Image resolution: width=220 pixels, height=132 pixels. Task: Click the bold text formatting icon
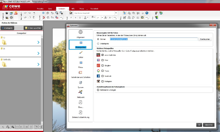coord(71,18)
